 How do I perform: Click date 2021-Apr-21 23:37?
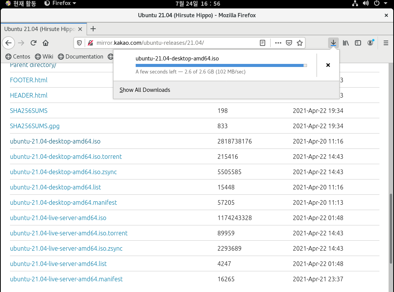click(x=318, y=279)
